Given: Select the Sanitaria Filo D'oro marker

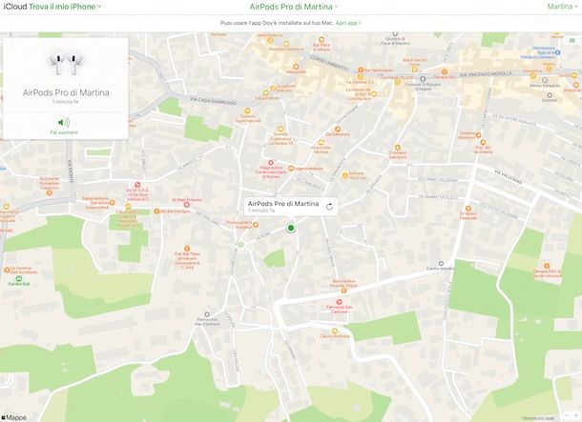Looking at the screenshot, I should (x=344, y=175).
